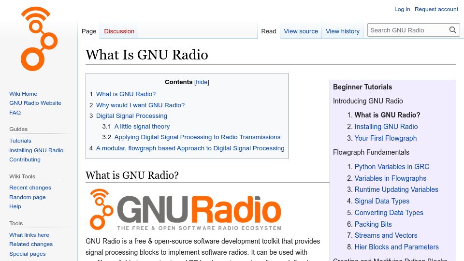Select the Read tab

(268, 31)
